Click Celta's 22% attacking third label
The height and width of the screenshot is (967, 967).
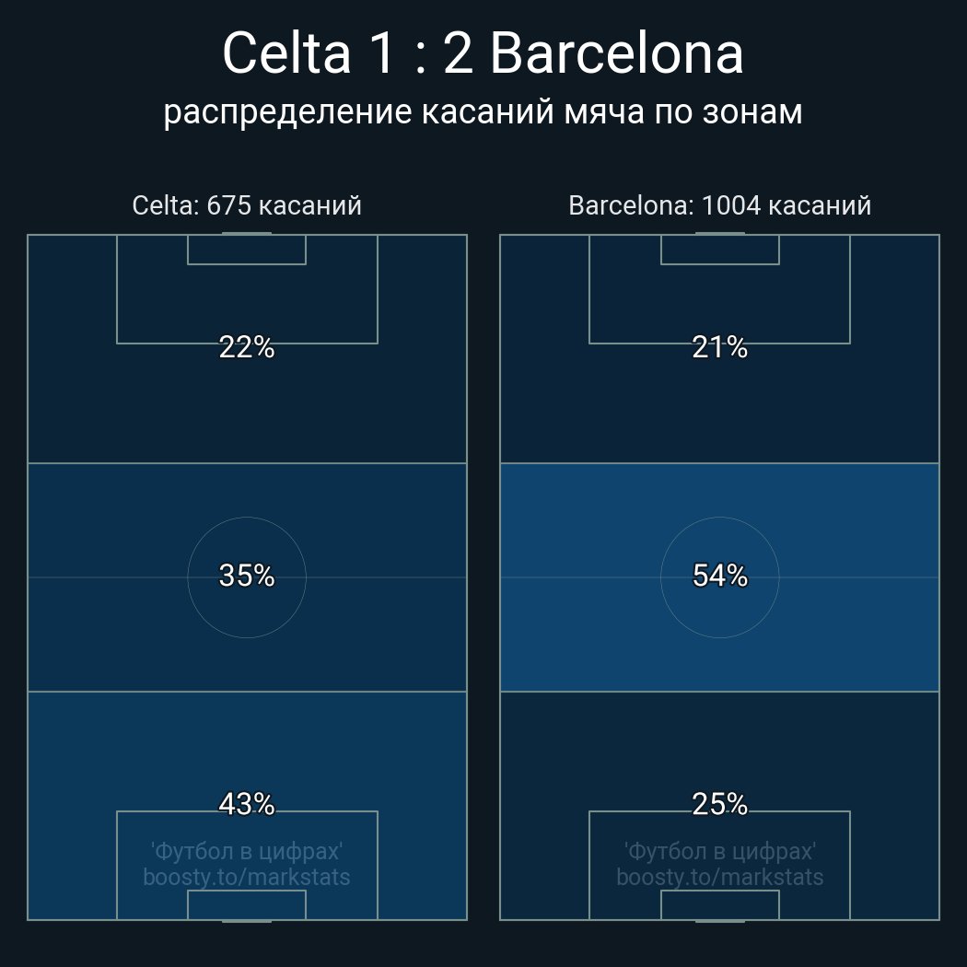247,347
